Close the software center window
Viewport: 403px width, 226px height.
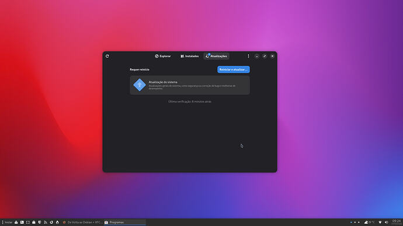[x=272, y=56]
